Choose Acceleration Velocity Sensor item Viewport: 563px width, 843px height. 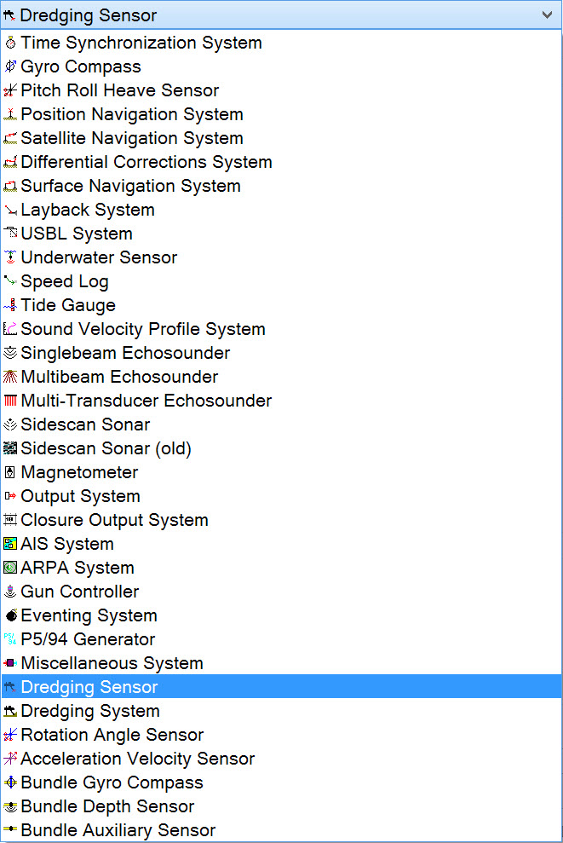tap(138, 759)
